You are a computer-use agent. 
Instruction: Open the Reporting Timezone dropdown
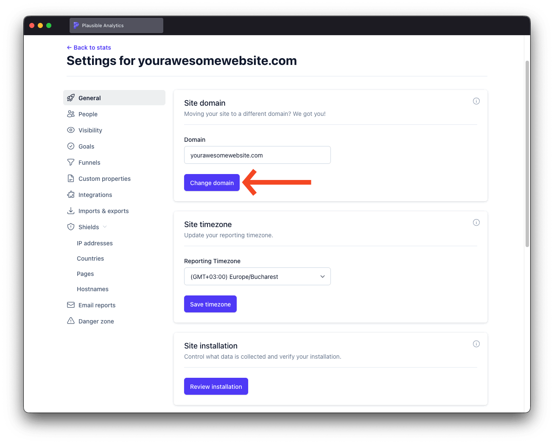pos(257,276)
